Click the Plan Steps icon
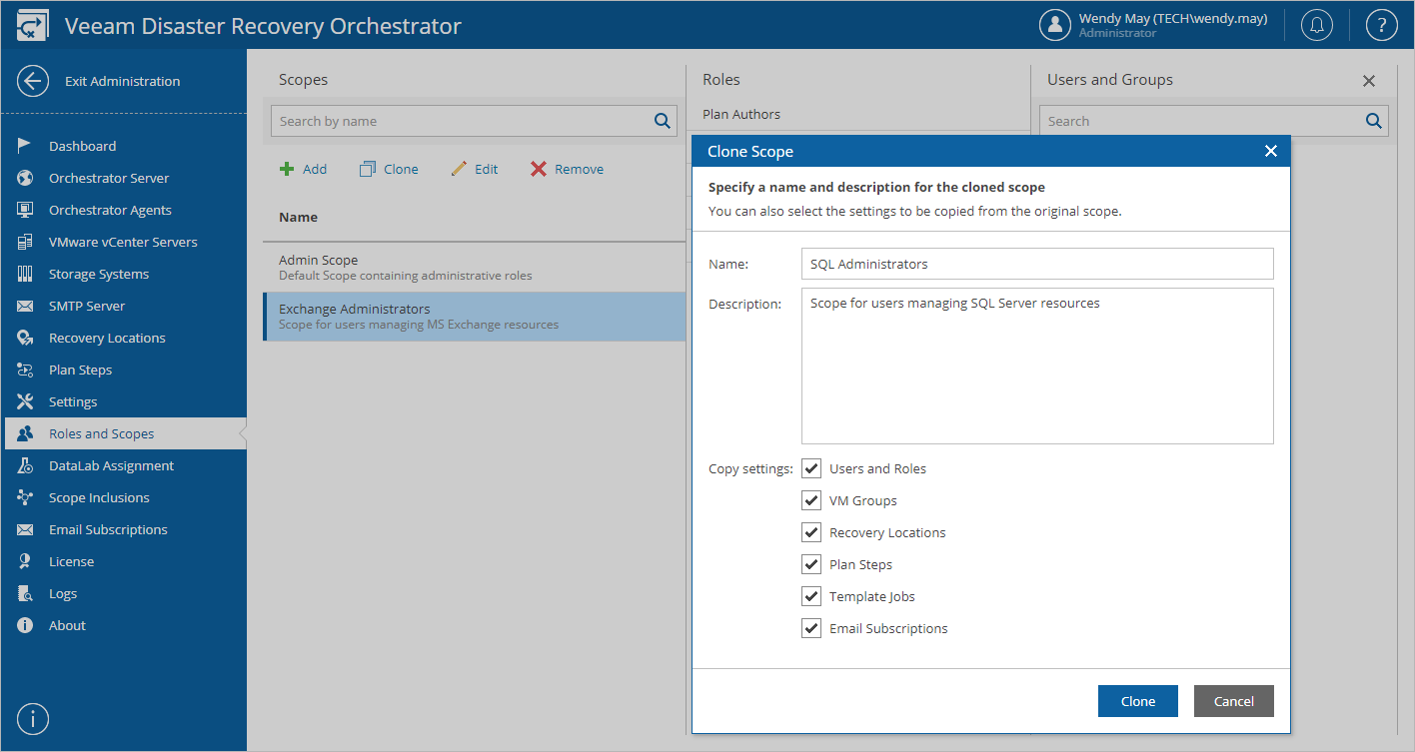Viewport: 1415px width, 752px height. (25, 370)
